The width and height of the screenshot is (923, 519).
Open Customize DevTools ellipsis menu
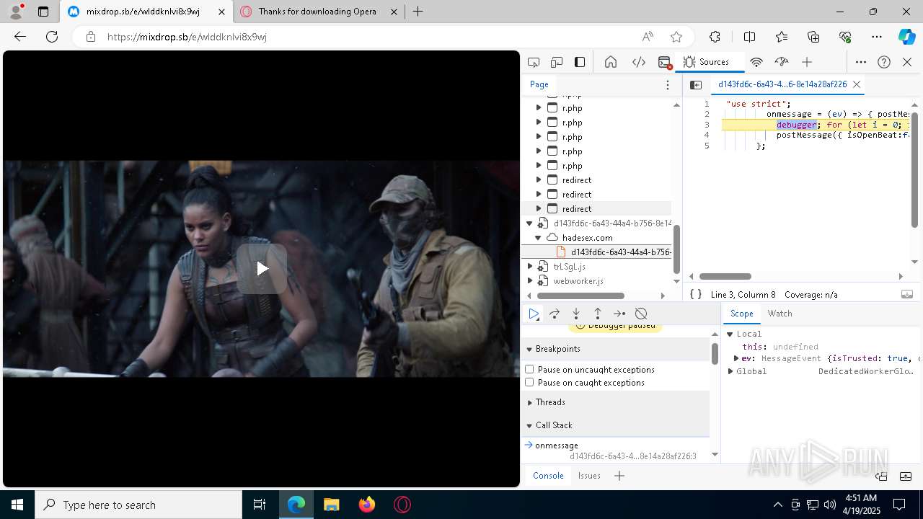pos(861,62)
